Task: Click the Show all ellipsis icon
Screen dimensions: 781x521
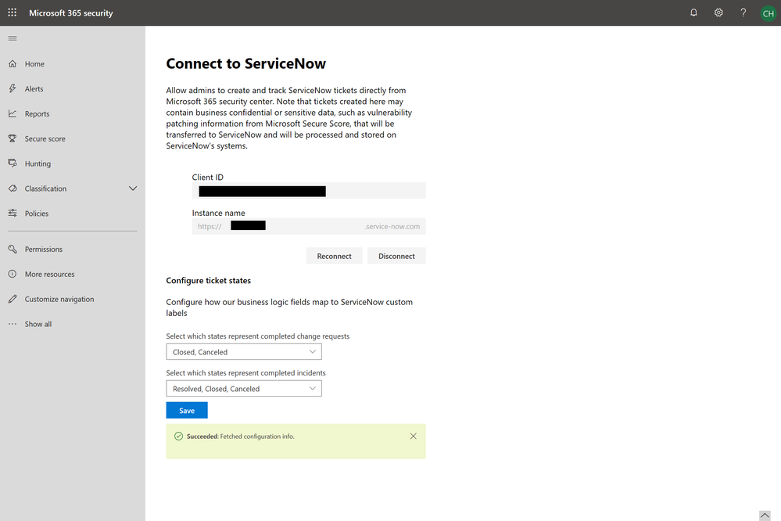Action: [13, 324]
